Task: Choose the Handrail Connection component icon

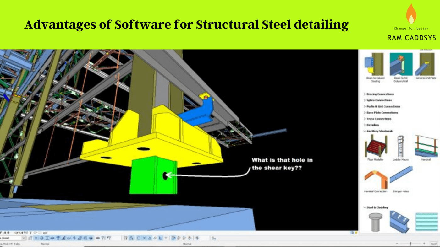Action: click(x=376, y=179)
